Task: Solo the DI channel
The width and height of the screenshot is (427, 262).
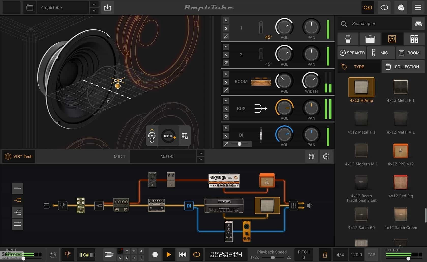Action: click(x=226, y=136)
